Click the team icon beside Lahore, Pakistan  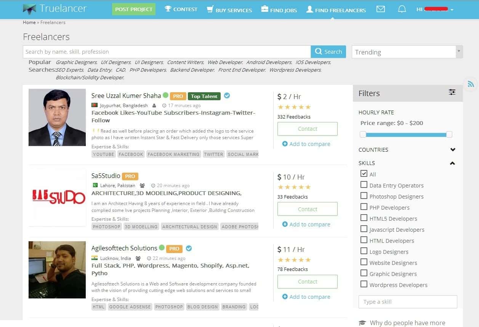coord(142,186)
